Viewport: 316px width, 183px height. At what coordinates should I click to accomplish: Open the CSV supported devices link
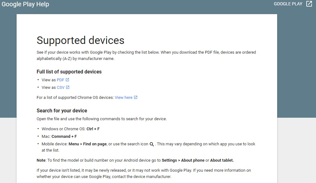[60, 88]
